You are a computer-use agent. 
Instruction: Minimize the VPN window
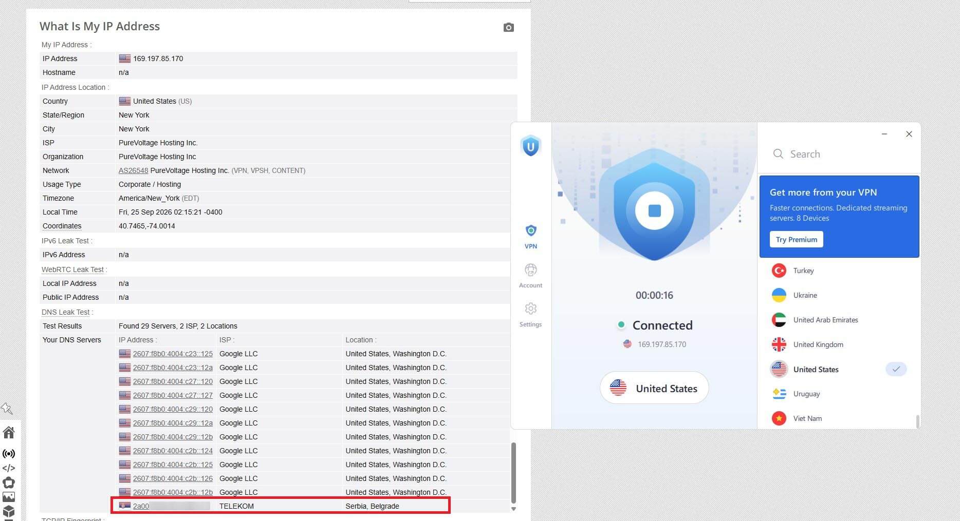884,134
